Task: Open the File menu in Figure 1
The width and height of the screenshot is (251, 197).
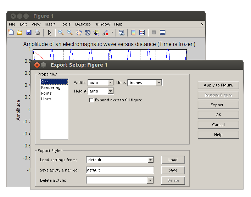Action: 12,24
